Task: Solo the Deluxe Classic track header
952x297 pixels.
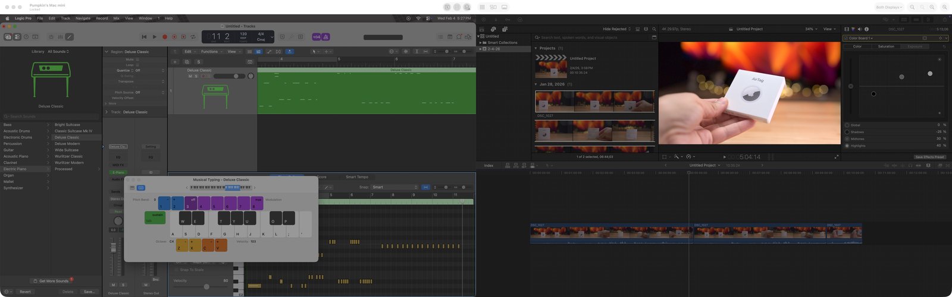Action: (196, 76)
